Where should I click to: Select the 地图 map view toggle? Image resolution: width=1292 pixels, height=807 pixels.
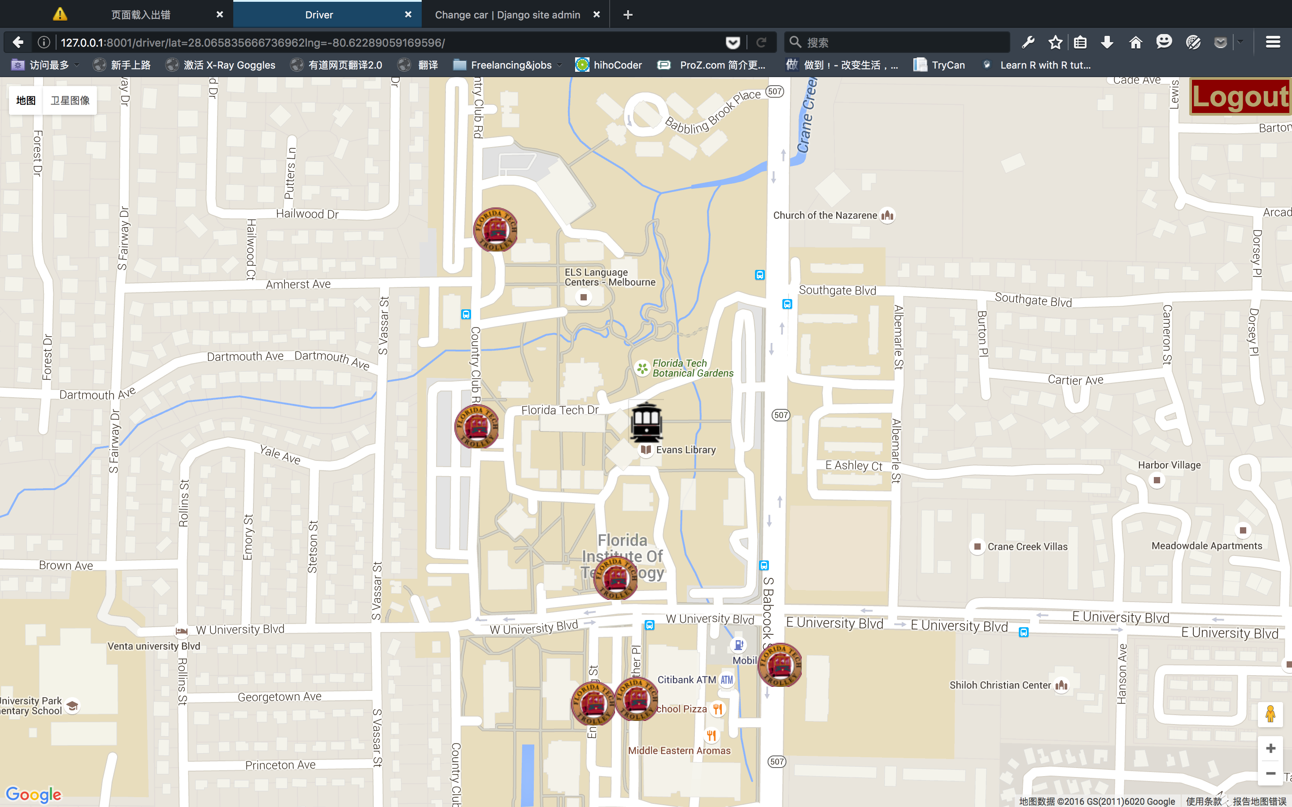(26, 100)
